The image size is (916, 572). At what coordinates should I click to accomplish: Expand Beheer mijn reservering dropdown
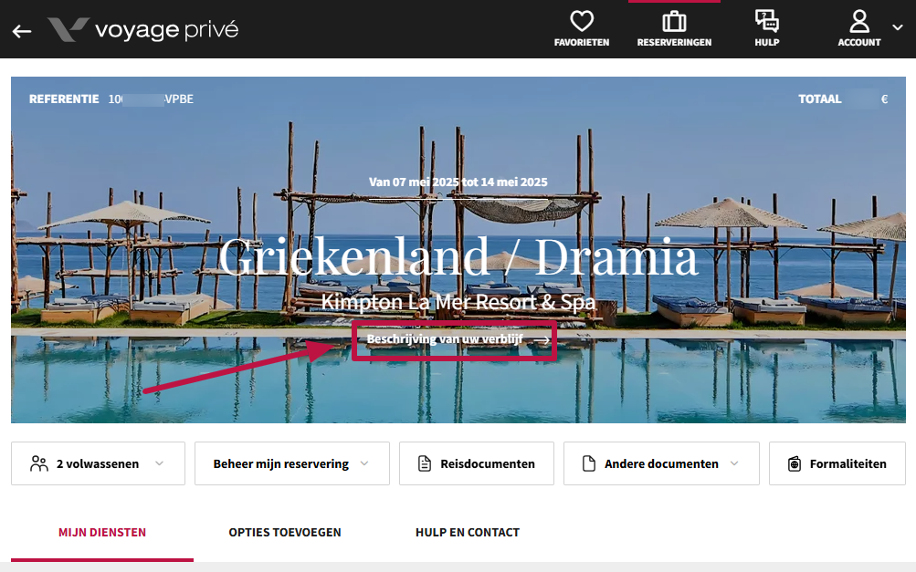[x=292, y=463]
